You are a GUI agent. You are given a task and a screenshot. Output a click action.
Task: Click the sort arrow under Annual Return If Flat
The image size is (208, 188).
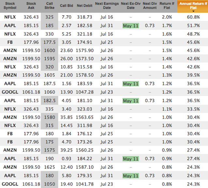coord(193,11)
